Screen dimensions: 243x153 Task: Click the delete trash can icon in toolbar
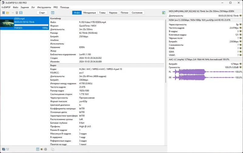tap(17, 13)
